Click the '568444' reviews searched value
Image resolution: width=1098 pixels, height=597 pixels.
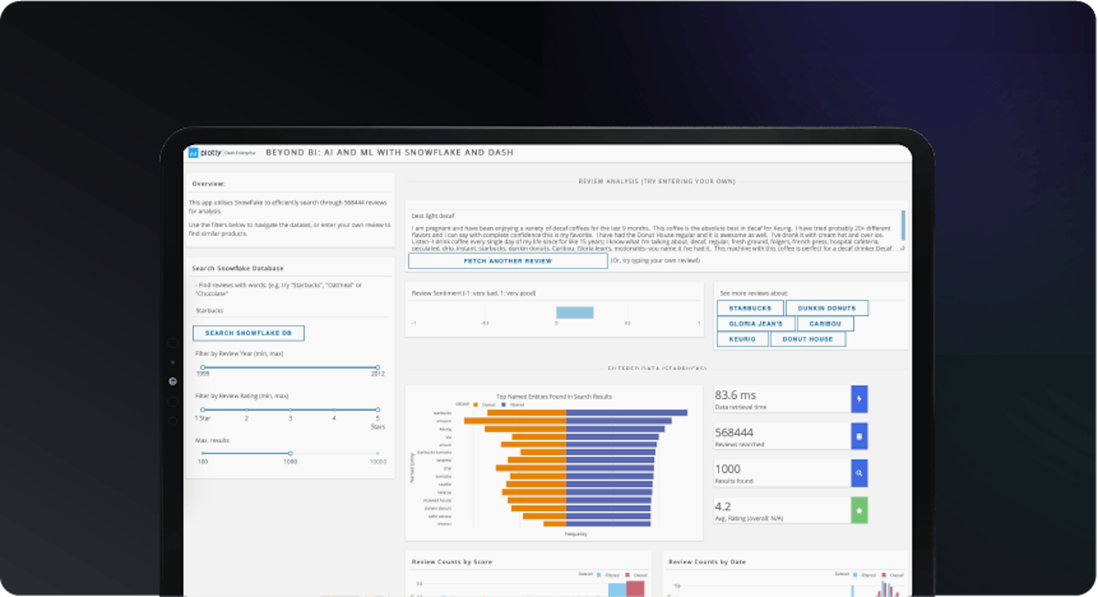[x=734, y=433]
